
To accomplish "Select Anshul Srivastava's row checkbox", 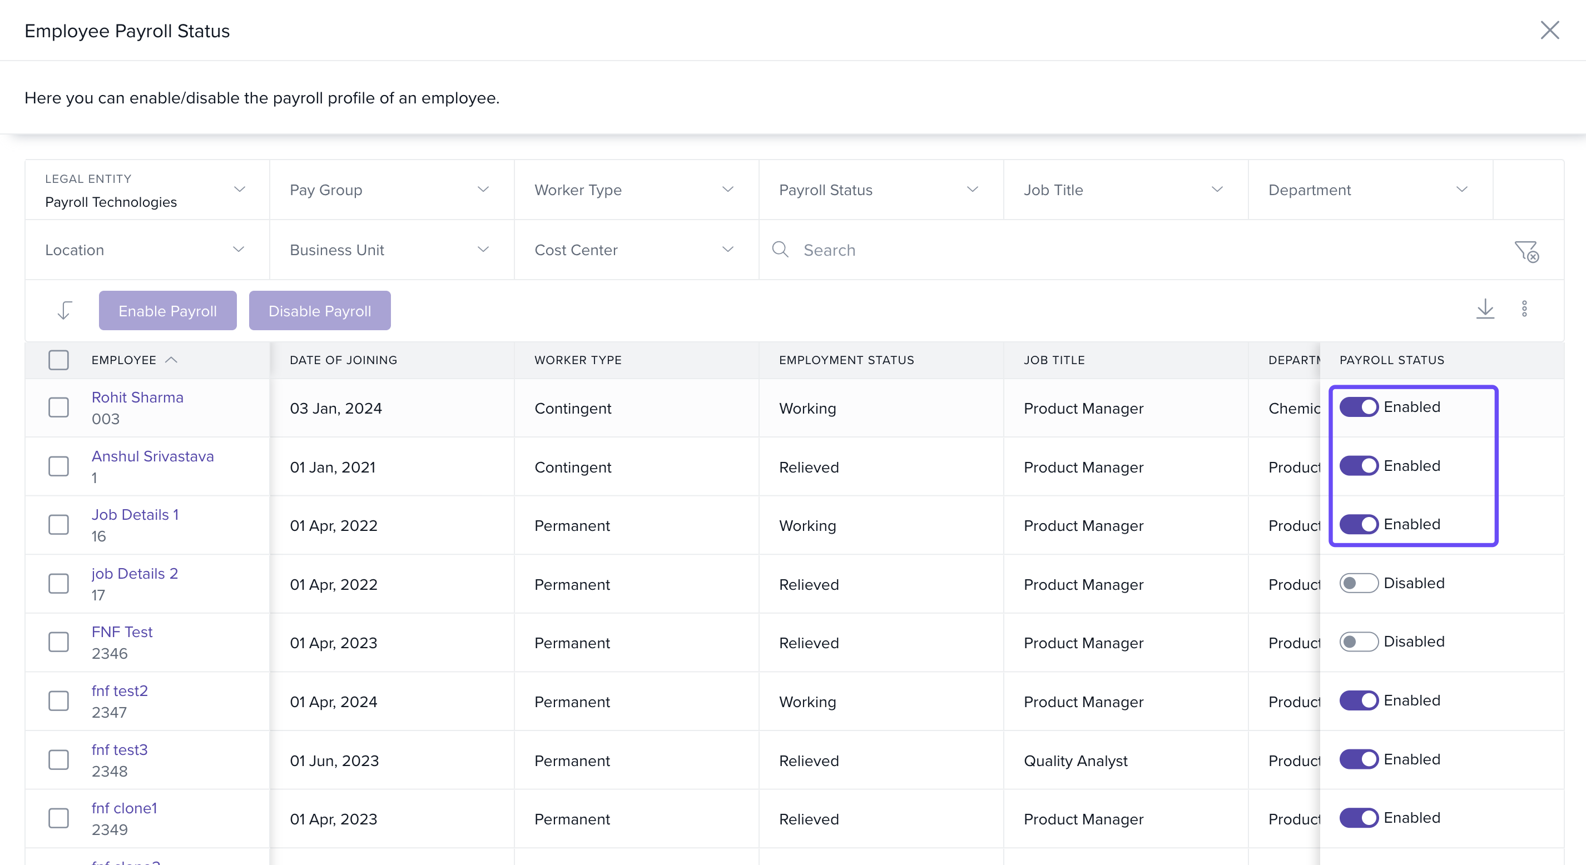I will pos(58,466).
